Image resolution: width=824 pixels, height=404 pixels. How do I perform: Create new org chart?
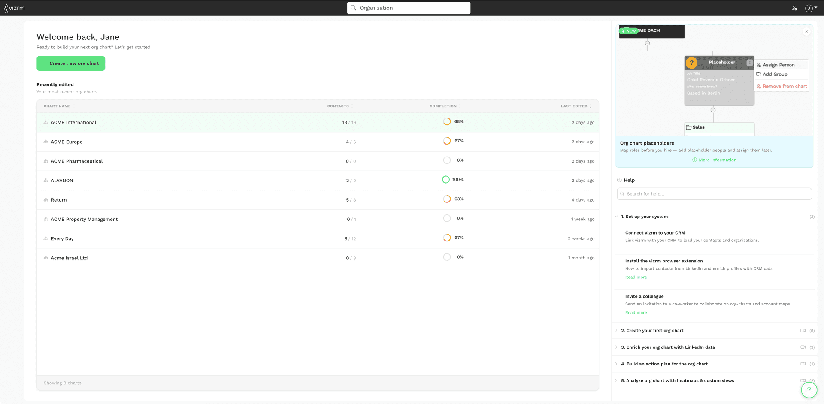(71, 63)
